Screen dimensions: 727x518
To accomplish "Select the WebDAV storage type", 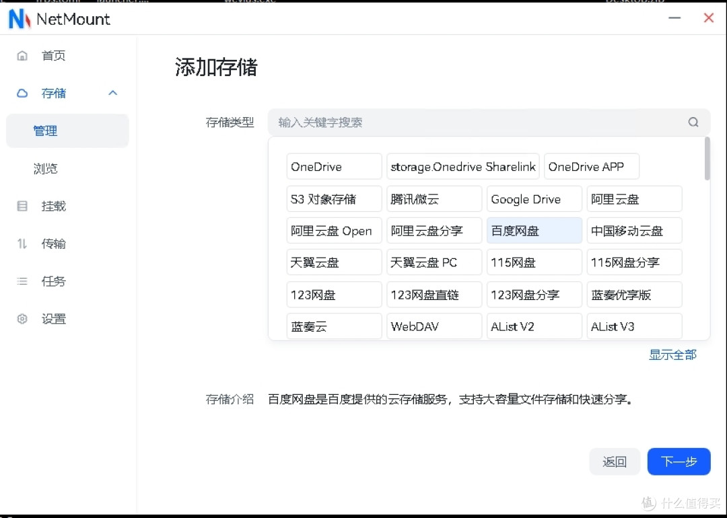I will click(x=434, y=326).
